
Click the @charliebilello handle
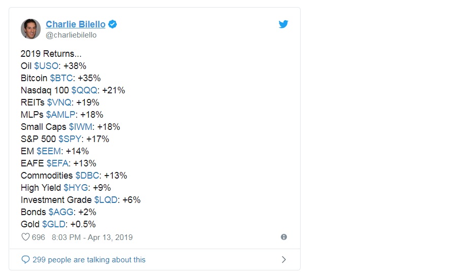71,35
